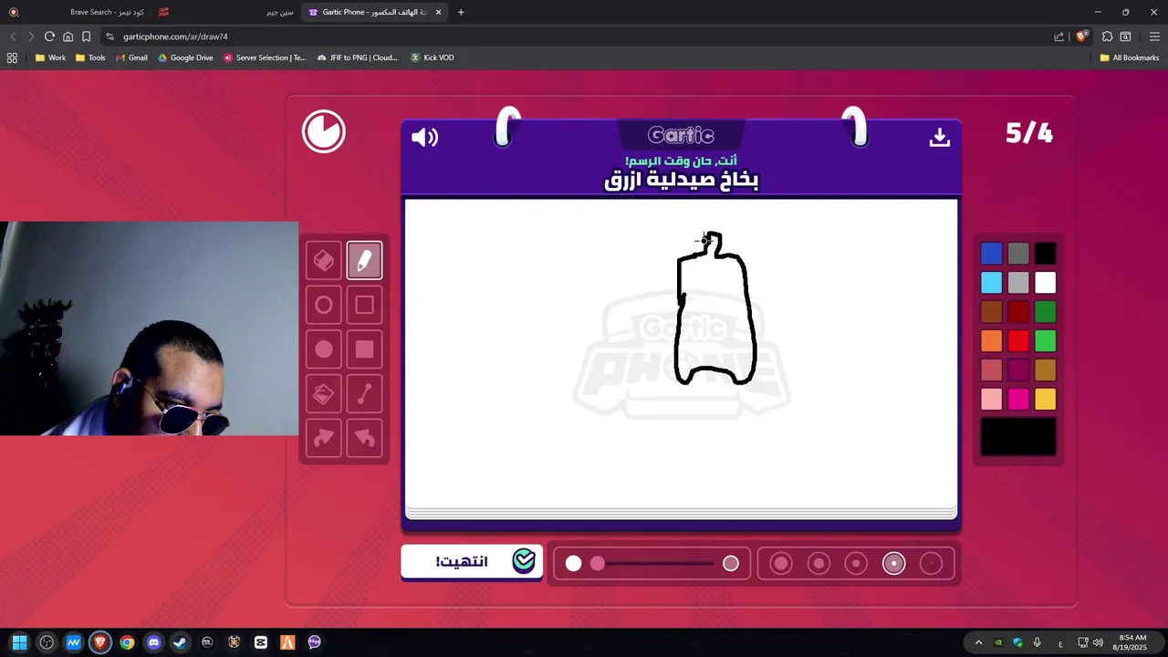Pick the dark red color swatch
Screen dimensions: 1168x657
(1018, 312)
